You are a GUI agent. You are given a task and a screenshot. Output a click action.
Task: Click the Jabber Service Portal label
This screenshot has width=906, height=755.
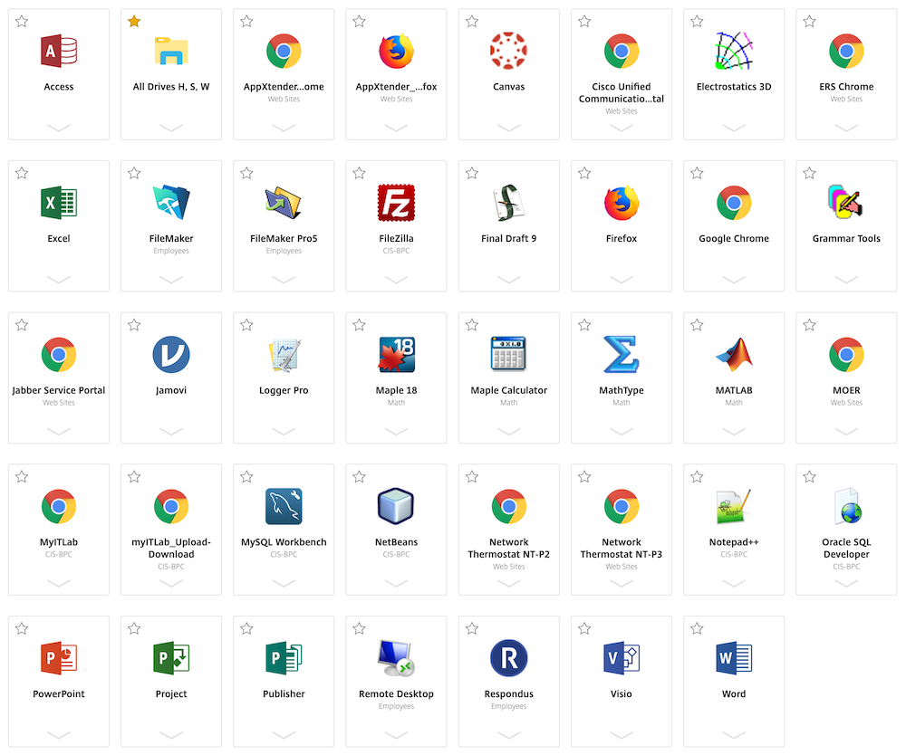pos(58,390)
